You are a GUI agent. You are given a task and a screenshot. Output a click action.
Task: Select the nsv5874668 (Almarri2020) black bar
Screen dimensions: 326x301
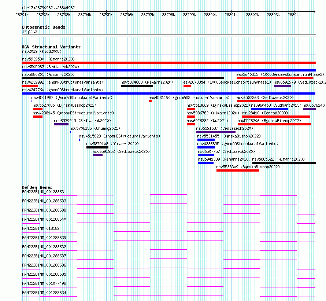(137, 86)
